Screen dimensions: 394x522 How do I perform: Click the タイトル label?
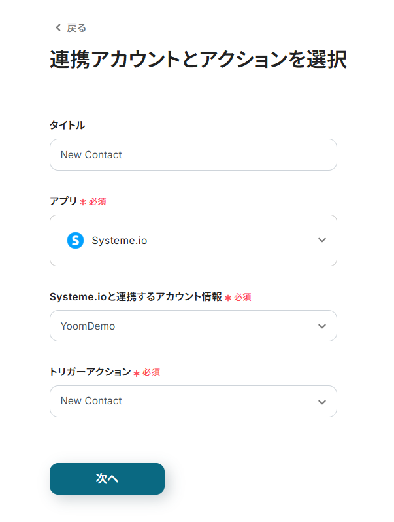(x=67, y=125)
